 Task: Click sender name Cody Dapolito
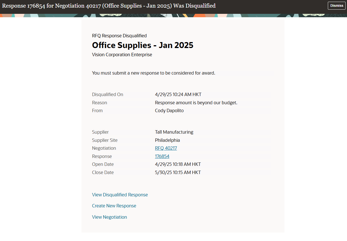(169, 110)
